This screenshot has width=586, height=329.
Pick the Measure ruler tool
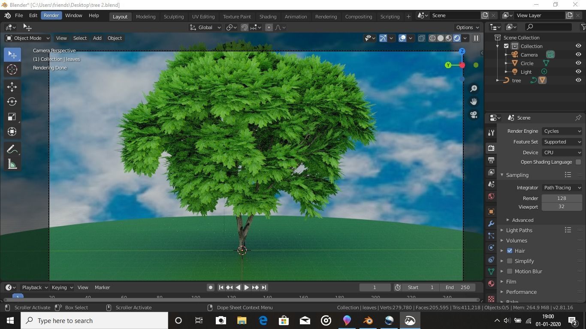pyautogui.click(x=12, y=164)
